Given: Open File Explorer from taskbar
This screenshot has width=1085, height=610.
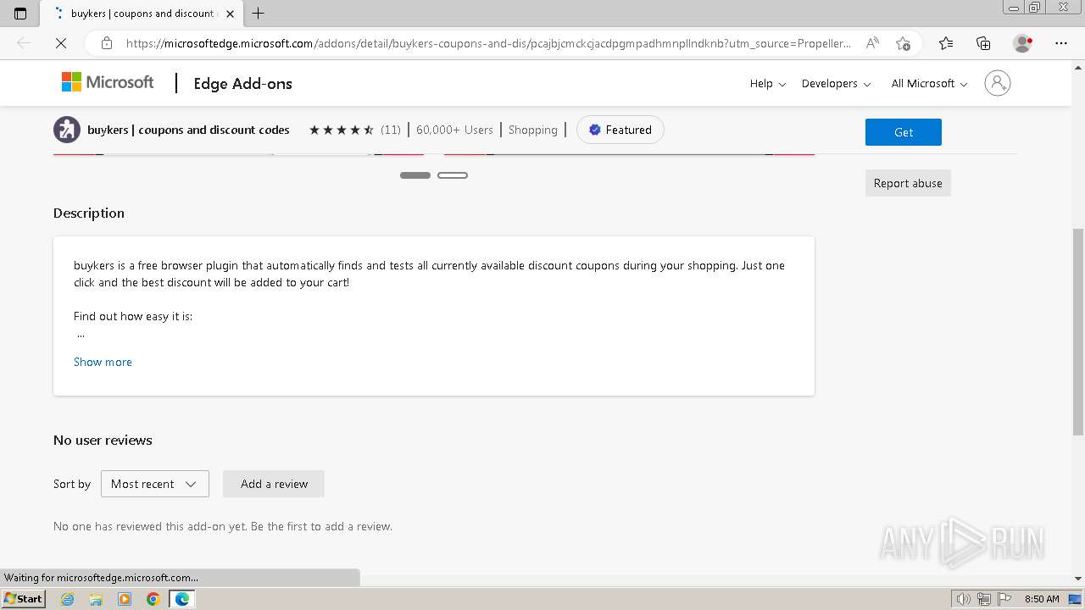Looking at the screenshot, I should click(x=96, y=599).
